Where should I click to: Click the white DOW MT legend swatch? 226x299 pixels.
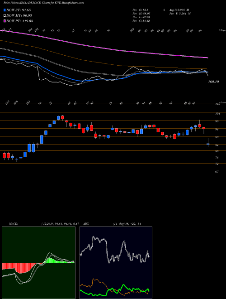pyautogui.click(x=5, y=15)
